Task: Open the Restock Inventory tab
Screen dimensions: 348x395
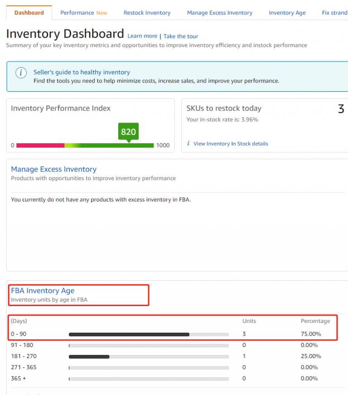Action: [147, 13]
